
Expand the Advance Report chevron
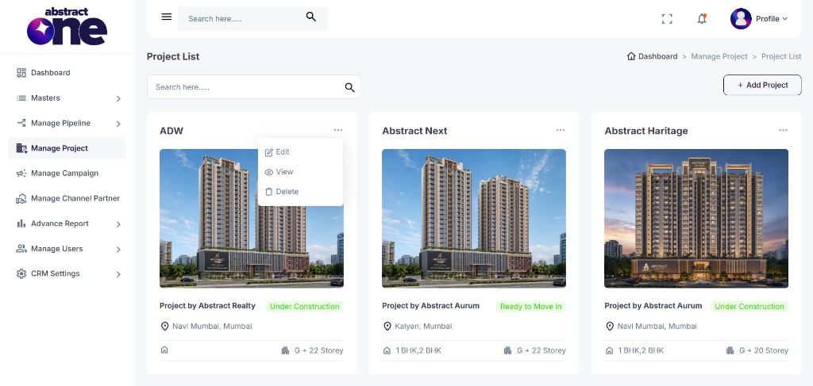[118, 224]
